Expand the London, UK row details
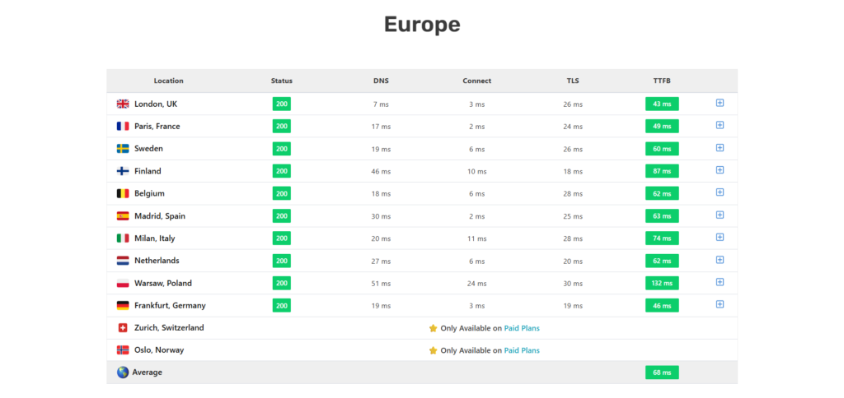844x398 pixels. 720,103
